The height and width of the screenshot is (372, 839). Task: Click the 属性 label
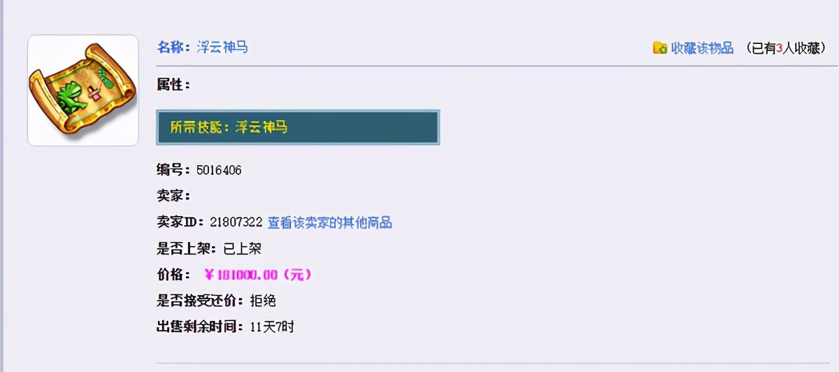click(x=173, y=85)
